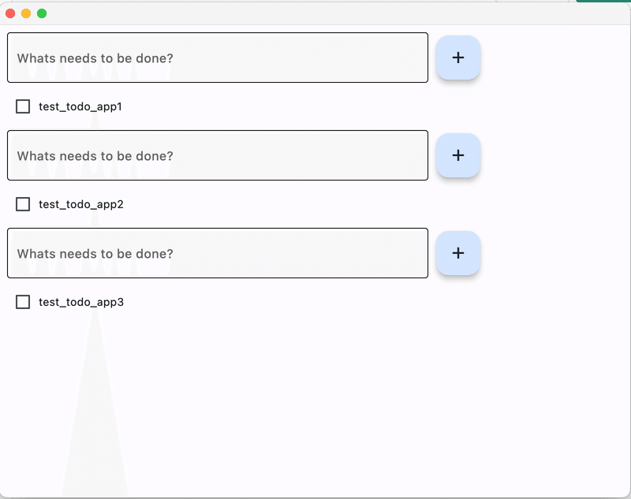Check the test_todo_app1 checkbox
Screen dimensions: 631x499
coord(23,106)
